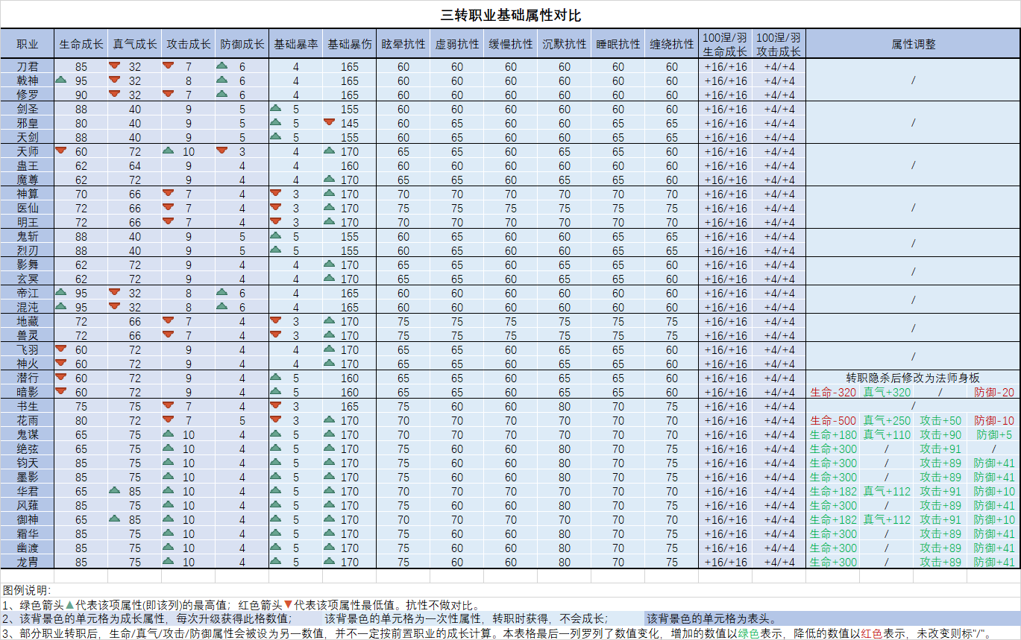This screenshot has width=1021, height=640.
Task: Select the 100涅/羽 生命成长 header
Action: pos(726,44)
